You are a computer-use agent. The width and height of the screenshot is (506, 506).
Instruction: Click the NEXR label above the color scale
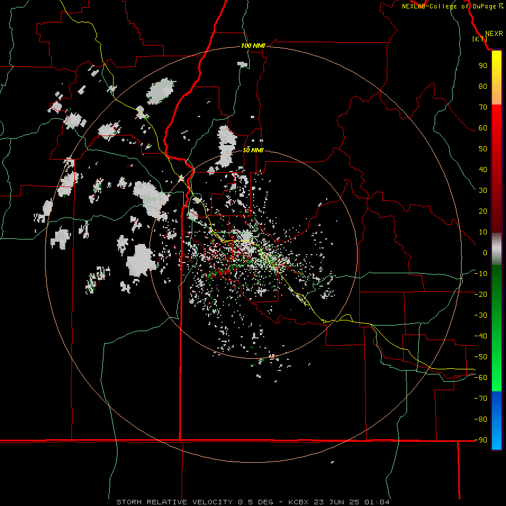click(x=494, y=34)
